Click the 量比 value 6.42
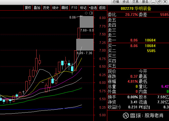This screenshot has height=121, width=169. 165,86
